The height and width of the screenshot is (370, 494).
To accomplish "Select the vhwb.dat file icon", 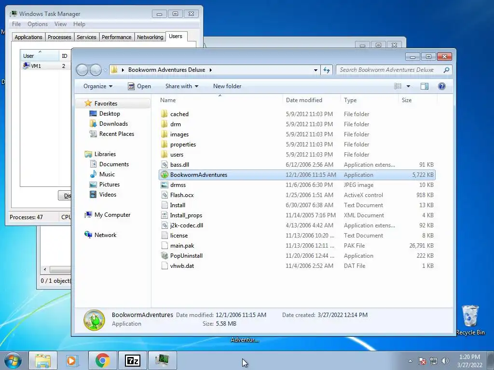I will pyautogui.click(x=164, y=266).
